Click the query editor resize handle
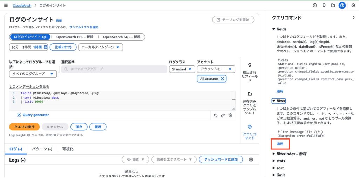Screen dimensions: 359x178 (233, 108)
